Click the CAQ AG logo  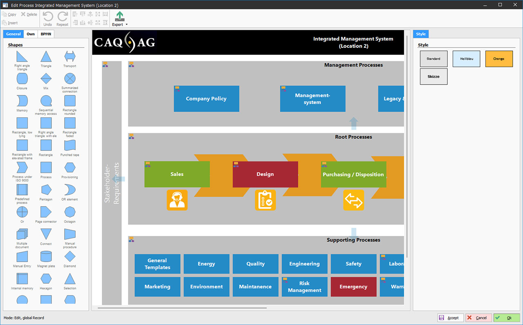click(x=124, y=42)
